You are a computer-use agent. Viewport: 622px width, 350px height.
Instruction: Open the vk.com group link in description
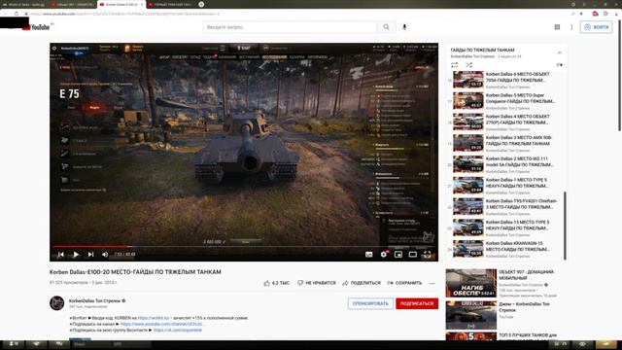[177, 330]
